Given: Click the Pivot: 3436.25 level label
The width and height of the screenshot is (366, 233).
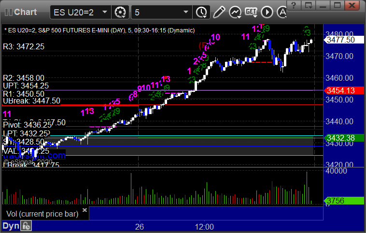Looking at the screenshot, I should (x=28, y=125).
